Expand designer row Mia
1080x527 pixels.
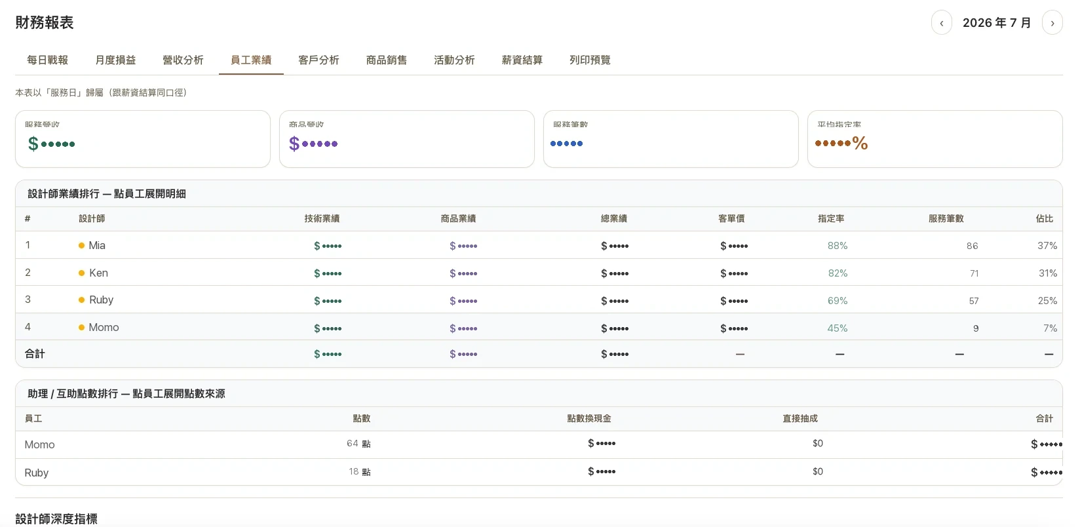tap(539, 245)
